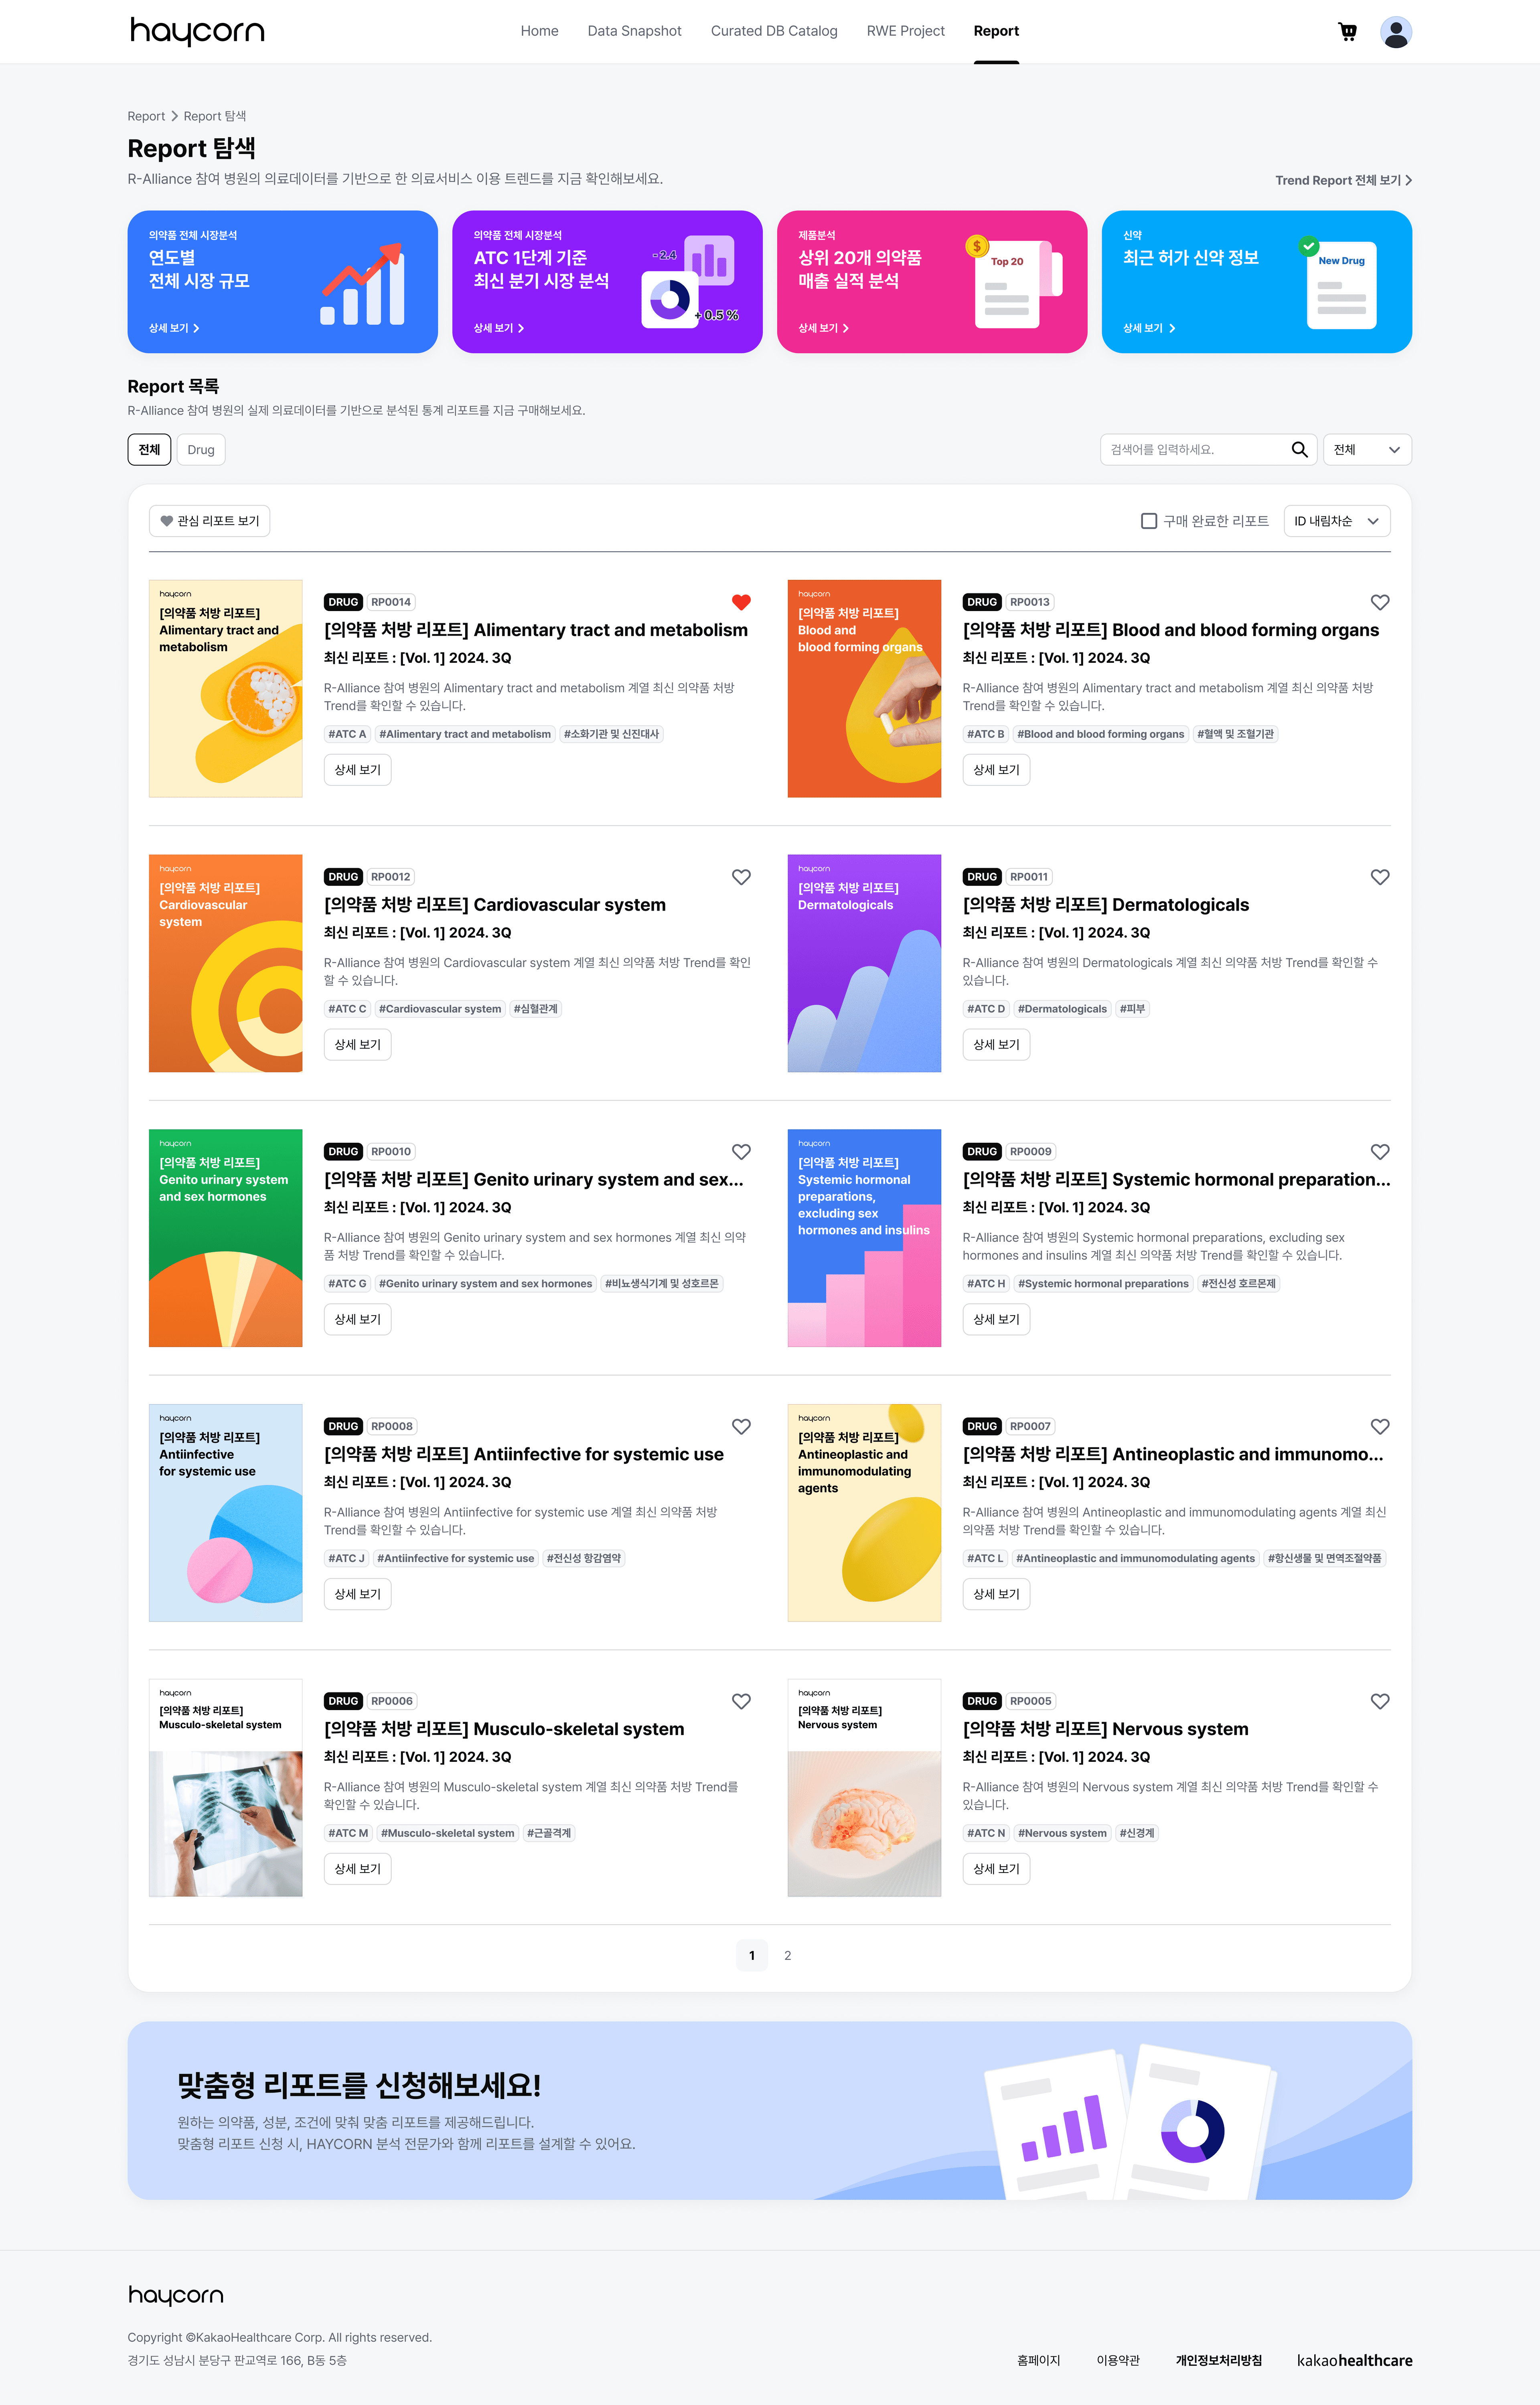Click 상세 보기 for Dermatologicals report
The image size is (1540, 2405).
(x=996, y=1045)
